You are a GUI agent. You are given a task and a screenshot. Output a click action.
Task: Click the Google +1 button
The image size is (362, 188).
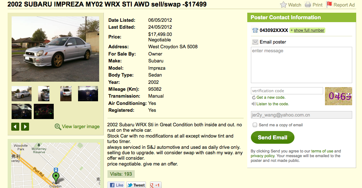pos(155,185)
